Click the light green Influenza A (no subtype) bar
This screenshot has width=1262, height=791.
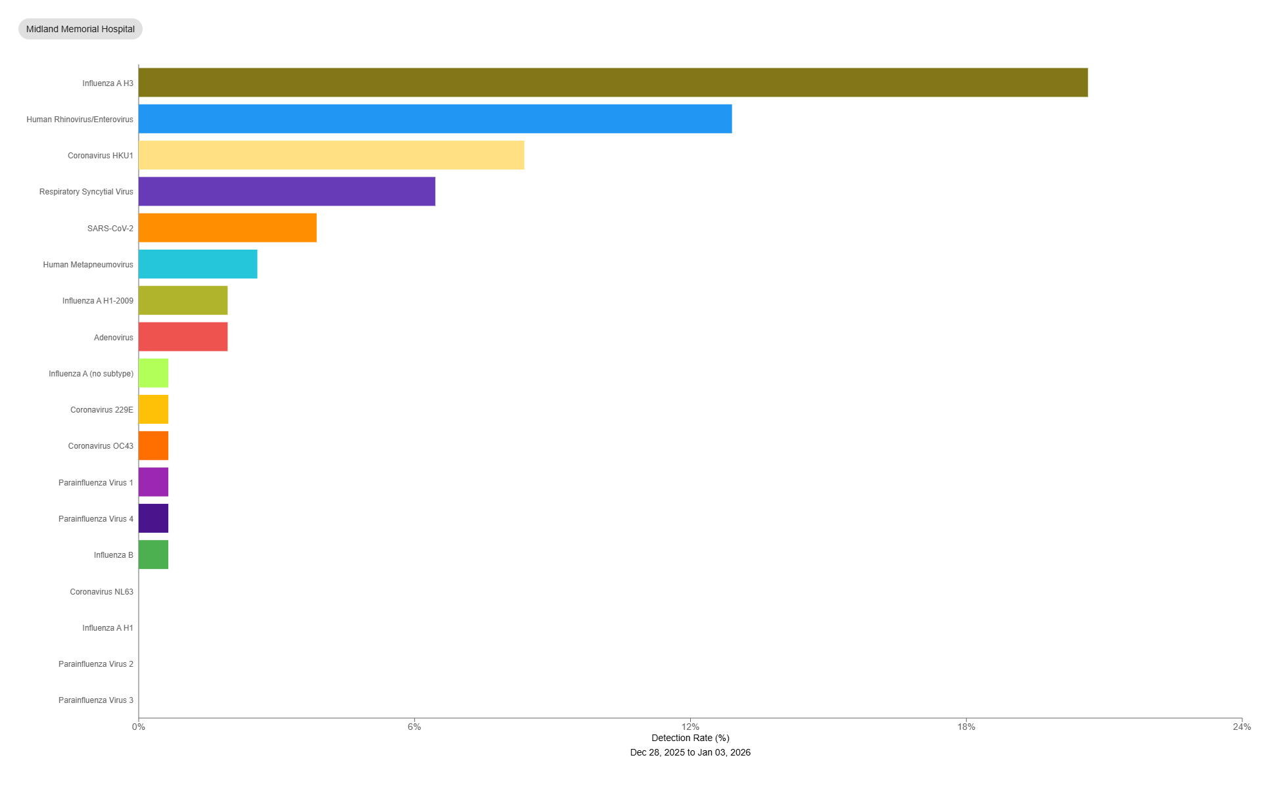click(153, 373)
